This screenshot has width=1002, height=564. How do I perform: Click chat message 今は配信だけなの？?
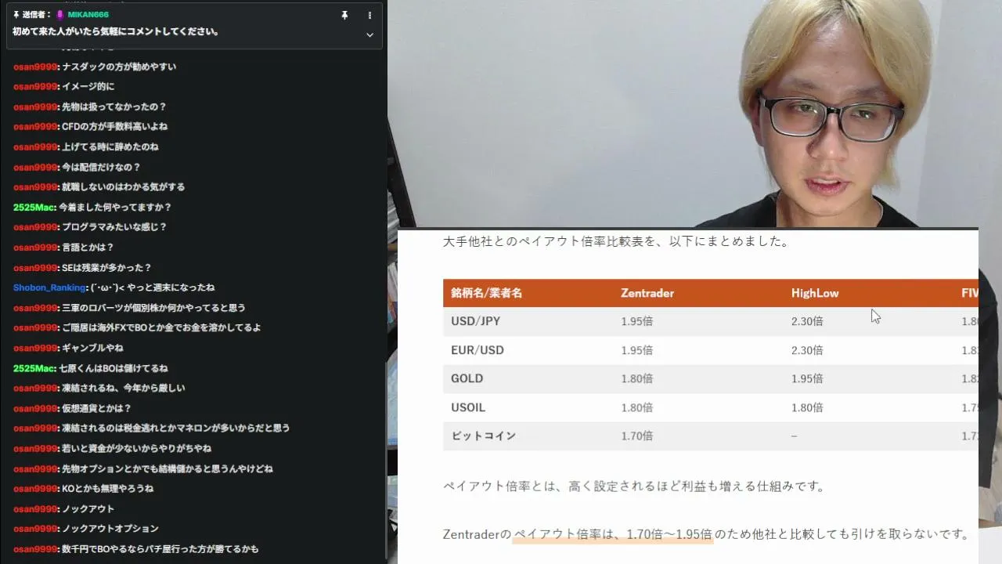point(101,168)
